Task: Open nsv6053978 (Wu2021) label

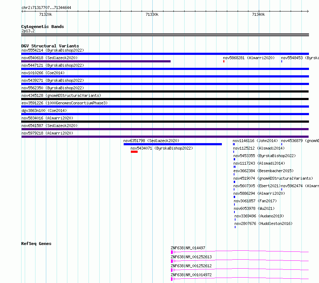Action: click(254, 208)
